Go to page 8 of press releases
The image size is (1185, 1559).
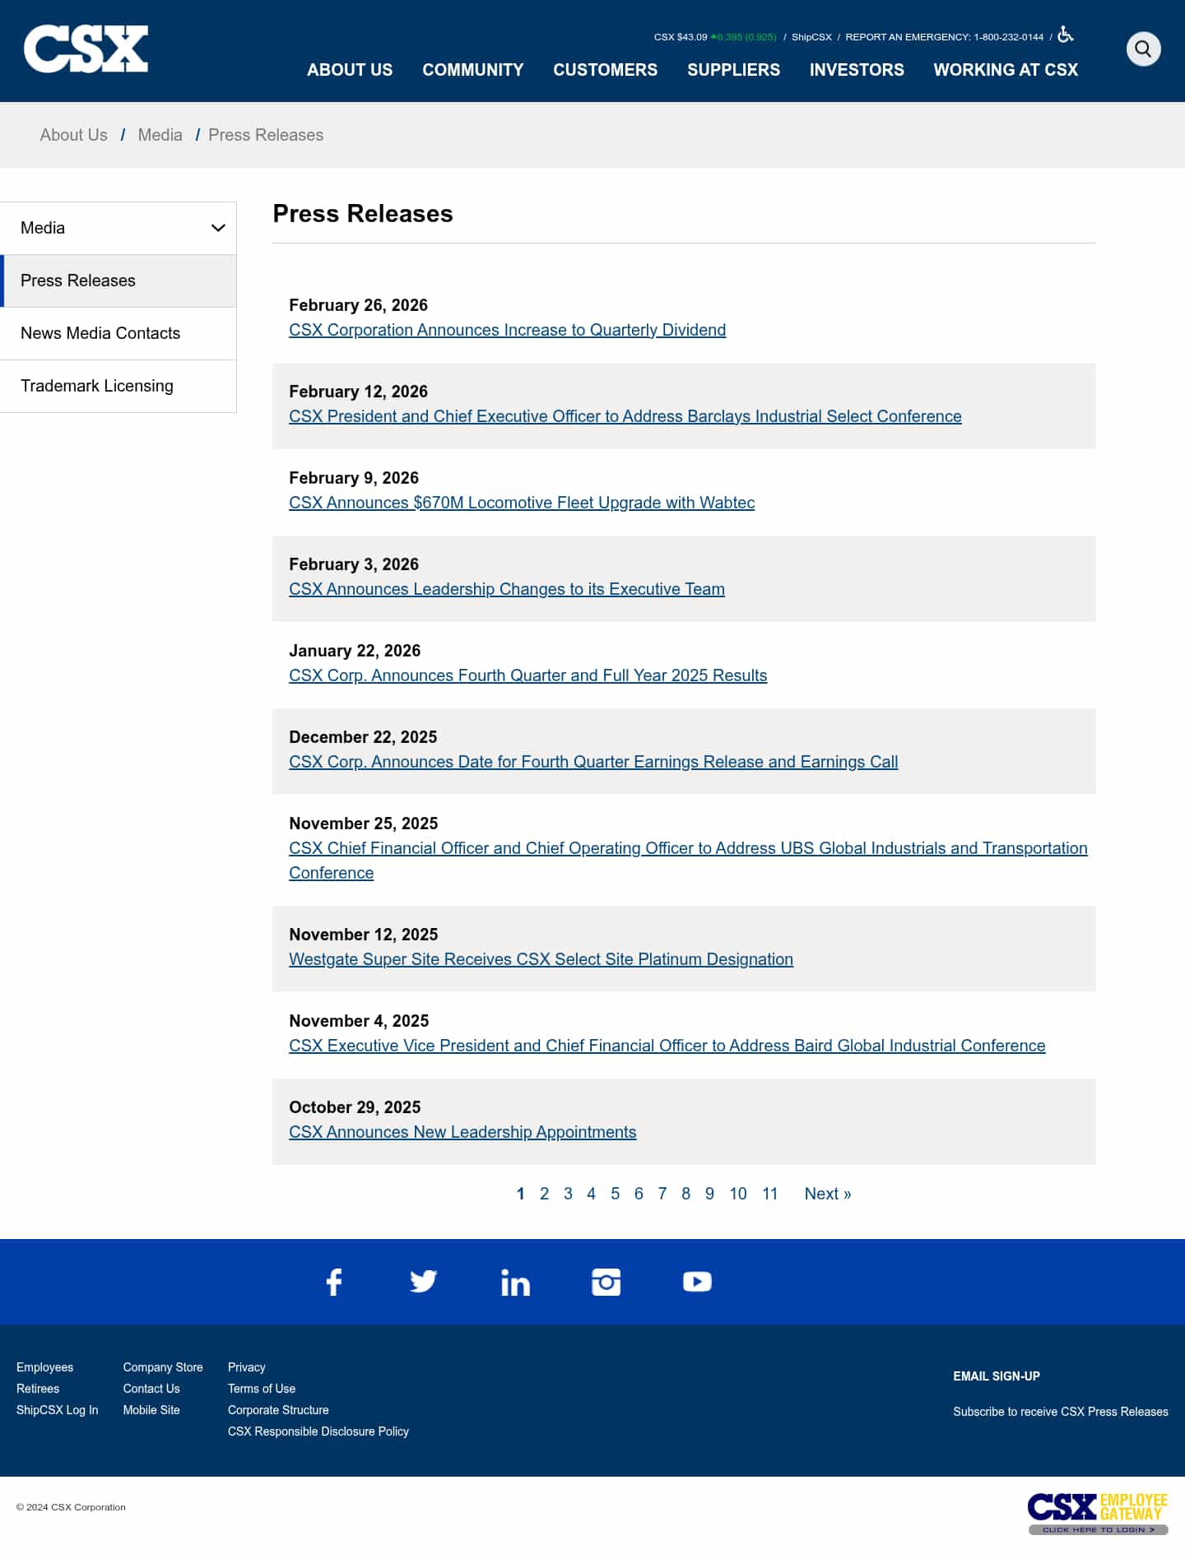[686, 1194]
